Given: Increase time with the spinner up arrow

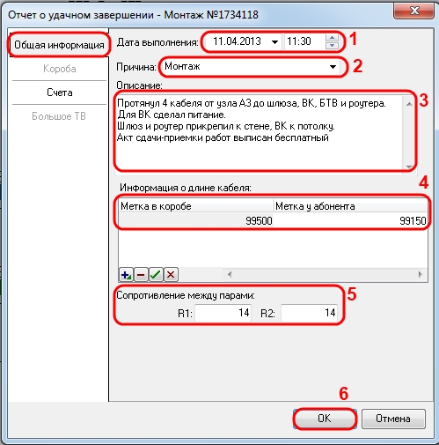Looking at the screenshot, I should coord(332,38).
